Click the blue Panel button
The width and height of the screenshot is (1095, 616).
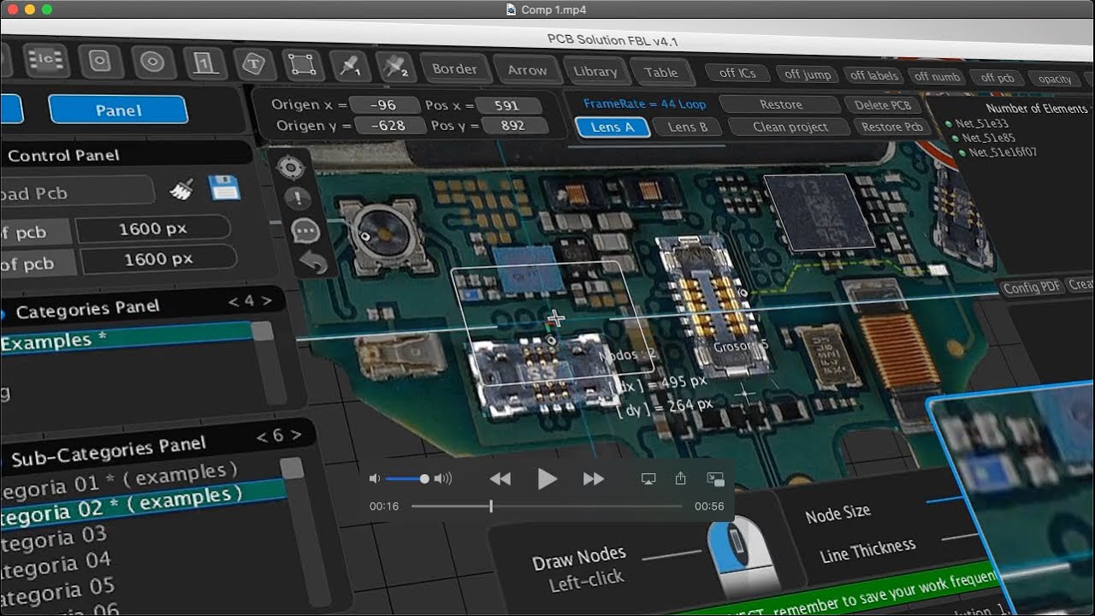[x=118, y=110]
